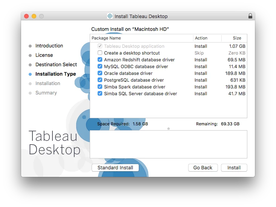Click the 11.4 MB size value
The image size is (276, 207).
point(237,67)
